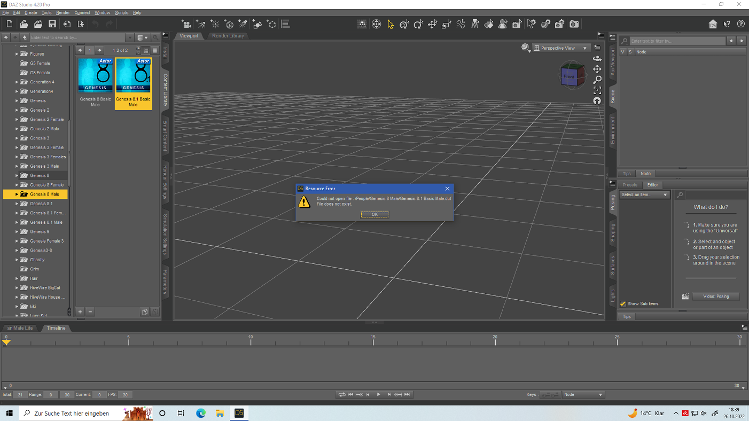The height and width of the screenshot is (421, 749).
Task: Click the yellow timeline playhead marker
Action: tap(6, 342)
